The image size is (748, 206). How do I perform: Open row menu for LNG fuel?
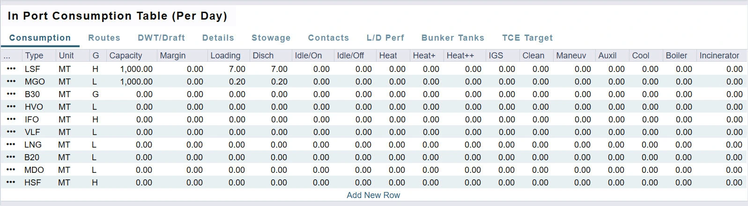pyautogui.click(x=11, y=145)
